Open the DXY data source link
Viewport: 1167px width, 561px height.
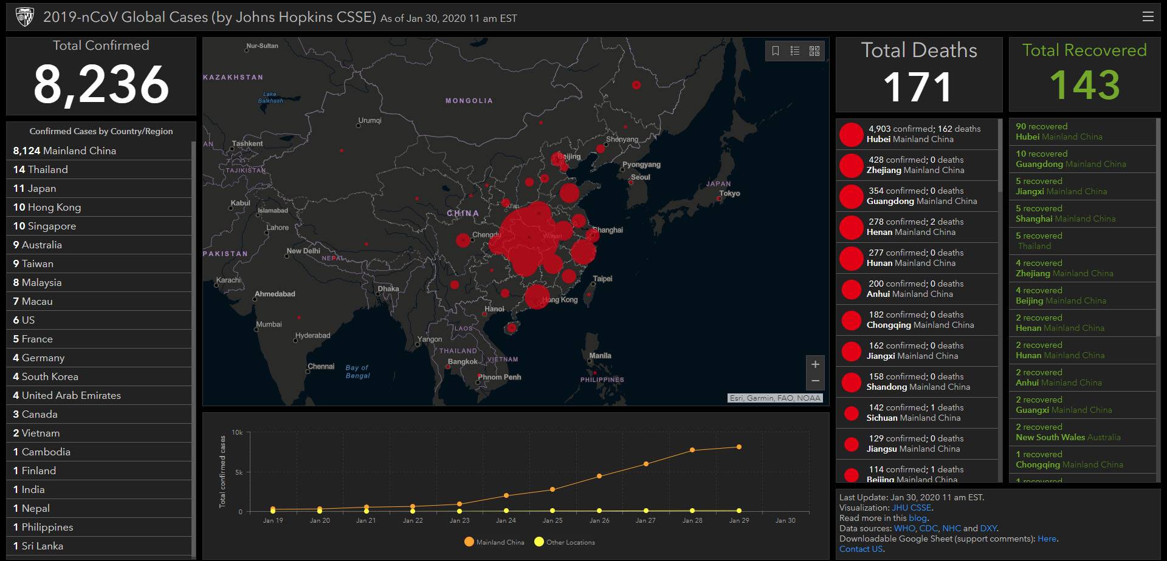tap(988, 528)
